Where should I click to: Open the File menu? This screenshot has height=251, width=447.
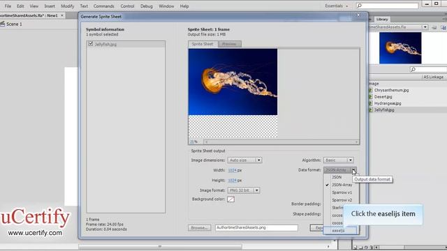coord(8,6)
